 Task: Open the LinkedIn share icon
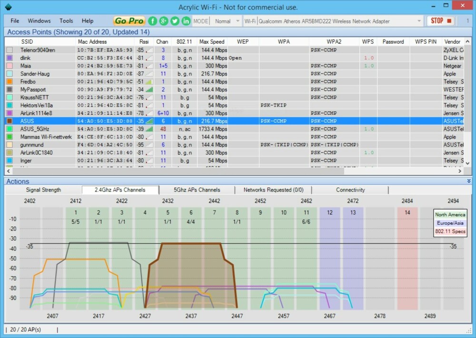tap(186, 21)
